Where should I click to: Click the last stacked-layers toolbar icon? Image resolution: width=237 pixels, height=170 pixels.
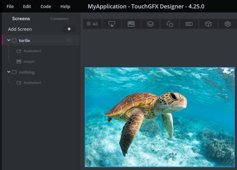tap(228, 24)
